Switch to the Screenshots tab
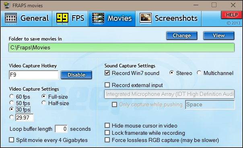243x148 pixels. pyautogui.click(x=169, y=18)
